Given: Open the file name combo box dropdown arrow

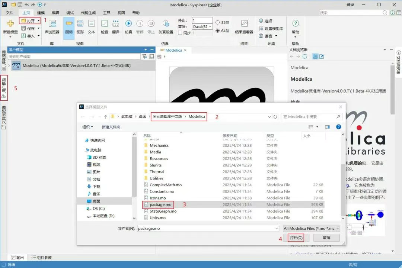Looking at the screenshot, I should point(276,228).
